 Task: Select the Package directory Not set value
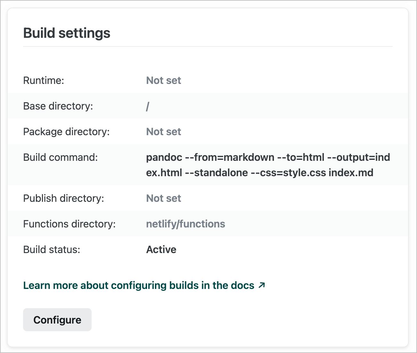tap(163, 132)
